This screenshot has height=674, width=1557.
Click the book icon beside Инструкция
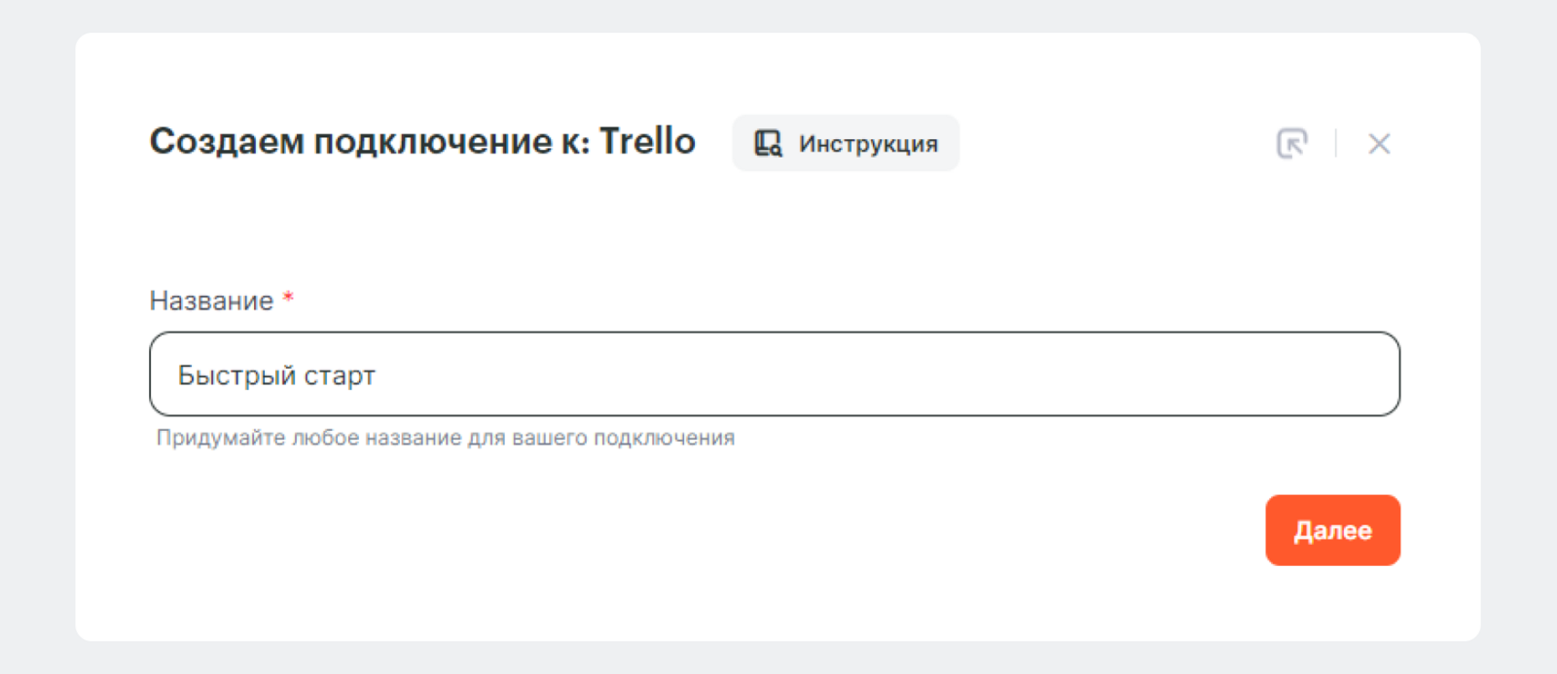pyautogui.click(x=768, y=144)
